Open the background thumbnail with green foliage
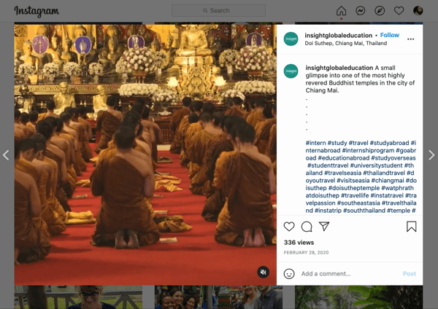The width and height of the screenshot is (438, 309). (358, 297)
